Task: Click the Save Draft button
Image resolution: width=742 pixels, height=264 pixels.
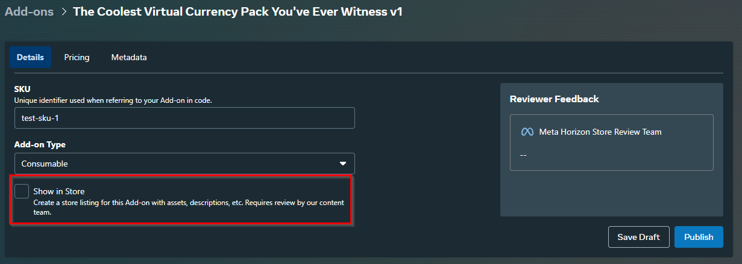Action: pos(639,237)
